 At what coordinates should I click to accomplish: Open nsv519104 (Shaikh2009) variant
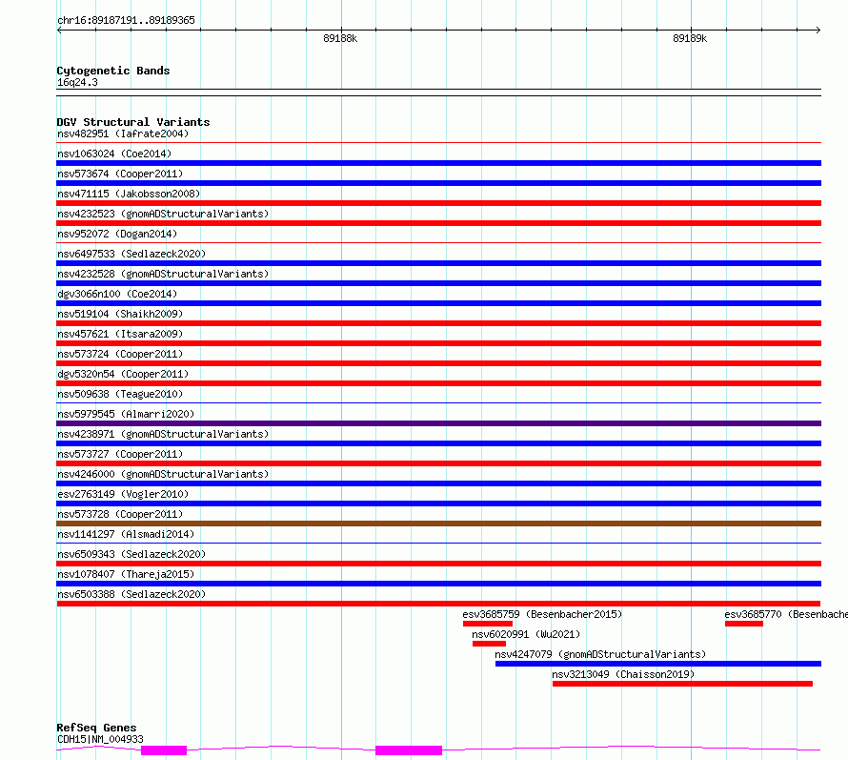120,314
